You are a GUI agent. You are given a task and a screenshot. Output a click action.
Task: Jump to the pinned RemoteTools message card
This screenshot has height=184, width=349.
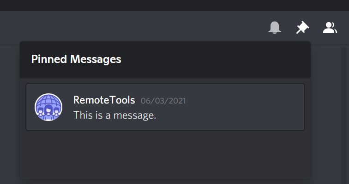pyautogui.click(x=165, y=107)
